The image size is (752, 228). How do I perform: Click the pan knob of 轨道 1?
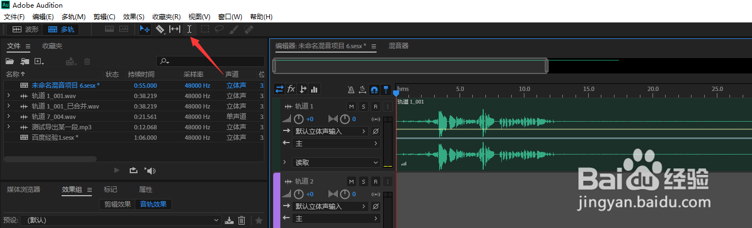click(345, 119)
